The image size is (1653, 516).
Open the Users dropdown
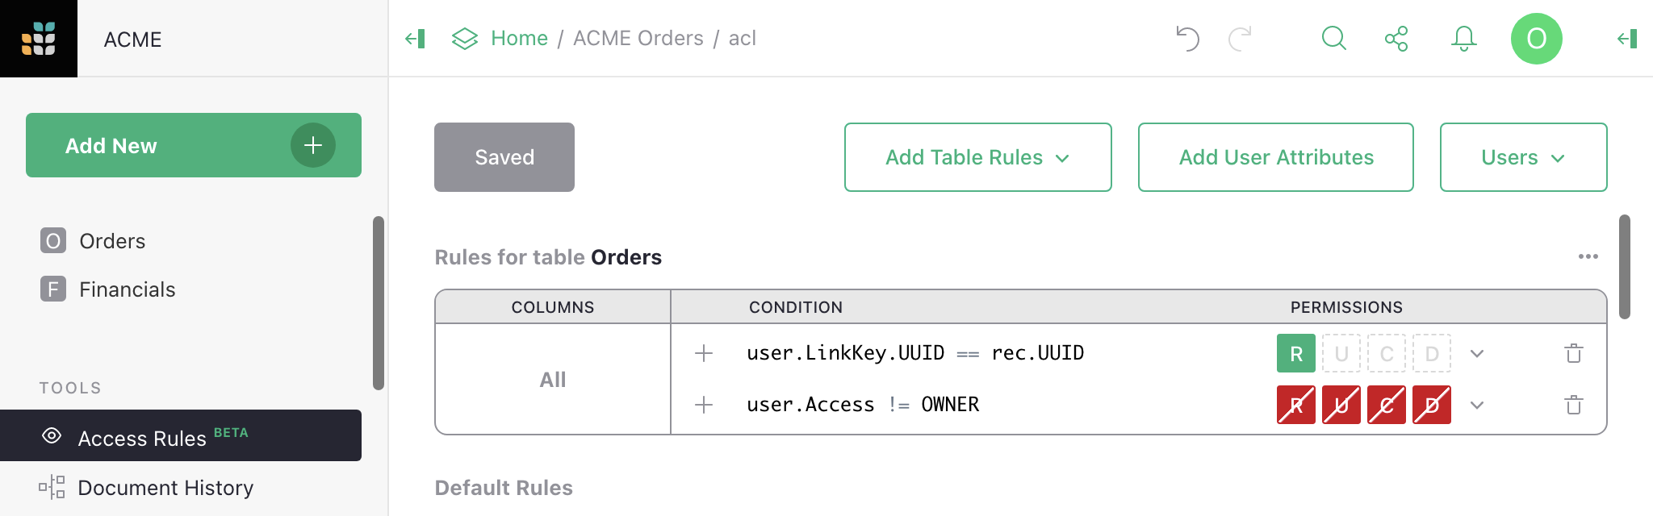(x=1522, y=157)
